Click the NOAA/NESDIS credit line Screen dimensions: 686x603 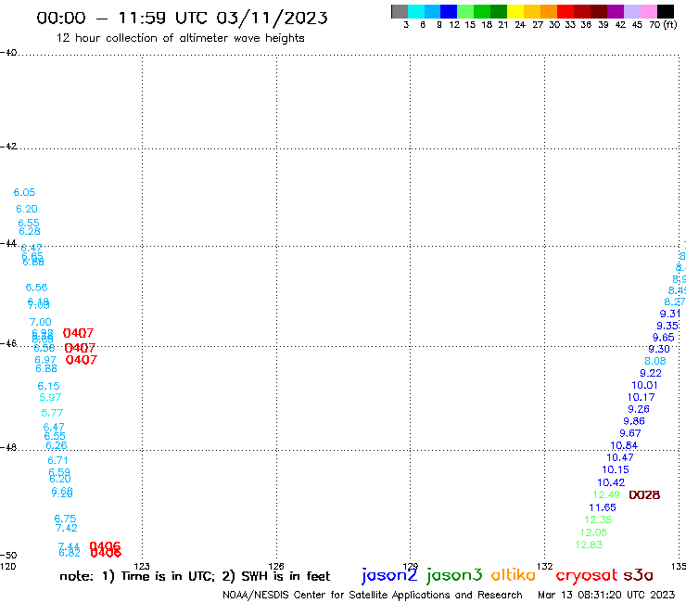click(373, 595)
